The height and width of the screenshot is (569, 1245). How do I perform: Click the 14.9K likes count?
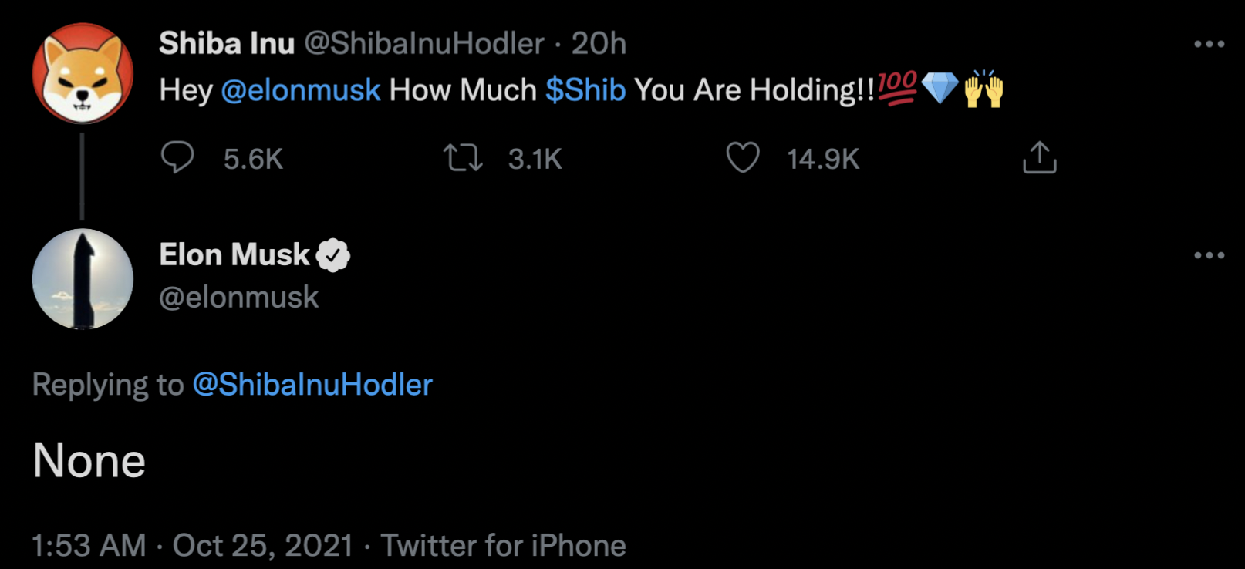pyautogui.click(x=822, y=160)
